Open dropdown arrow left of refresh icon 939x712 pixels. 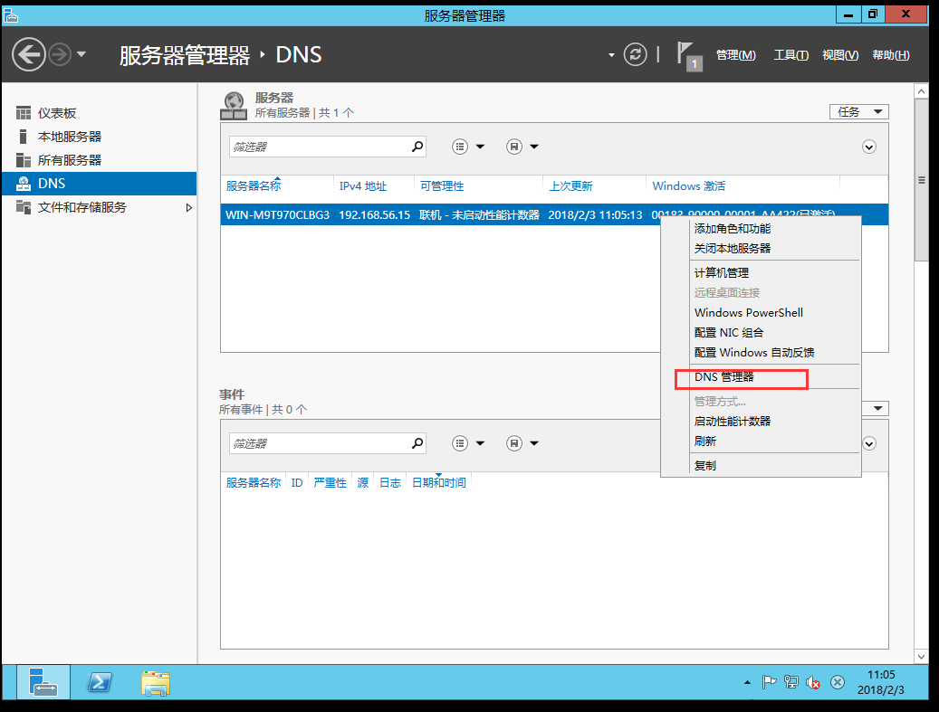(611, 55)
